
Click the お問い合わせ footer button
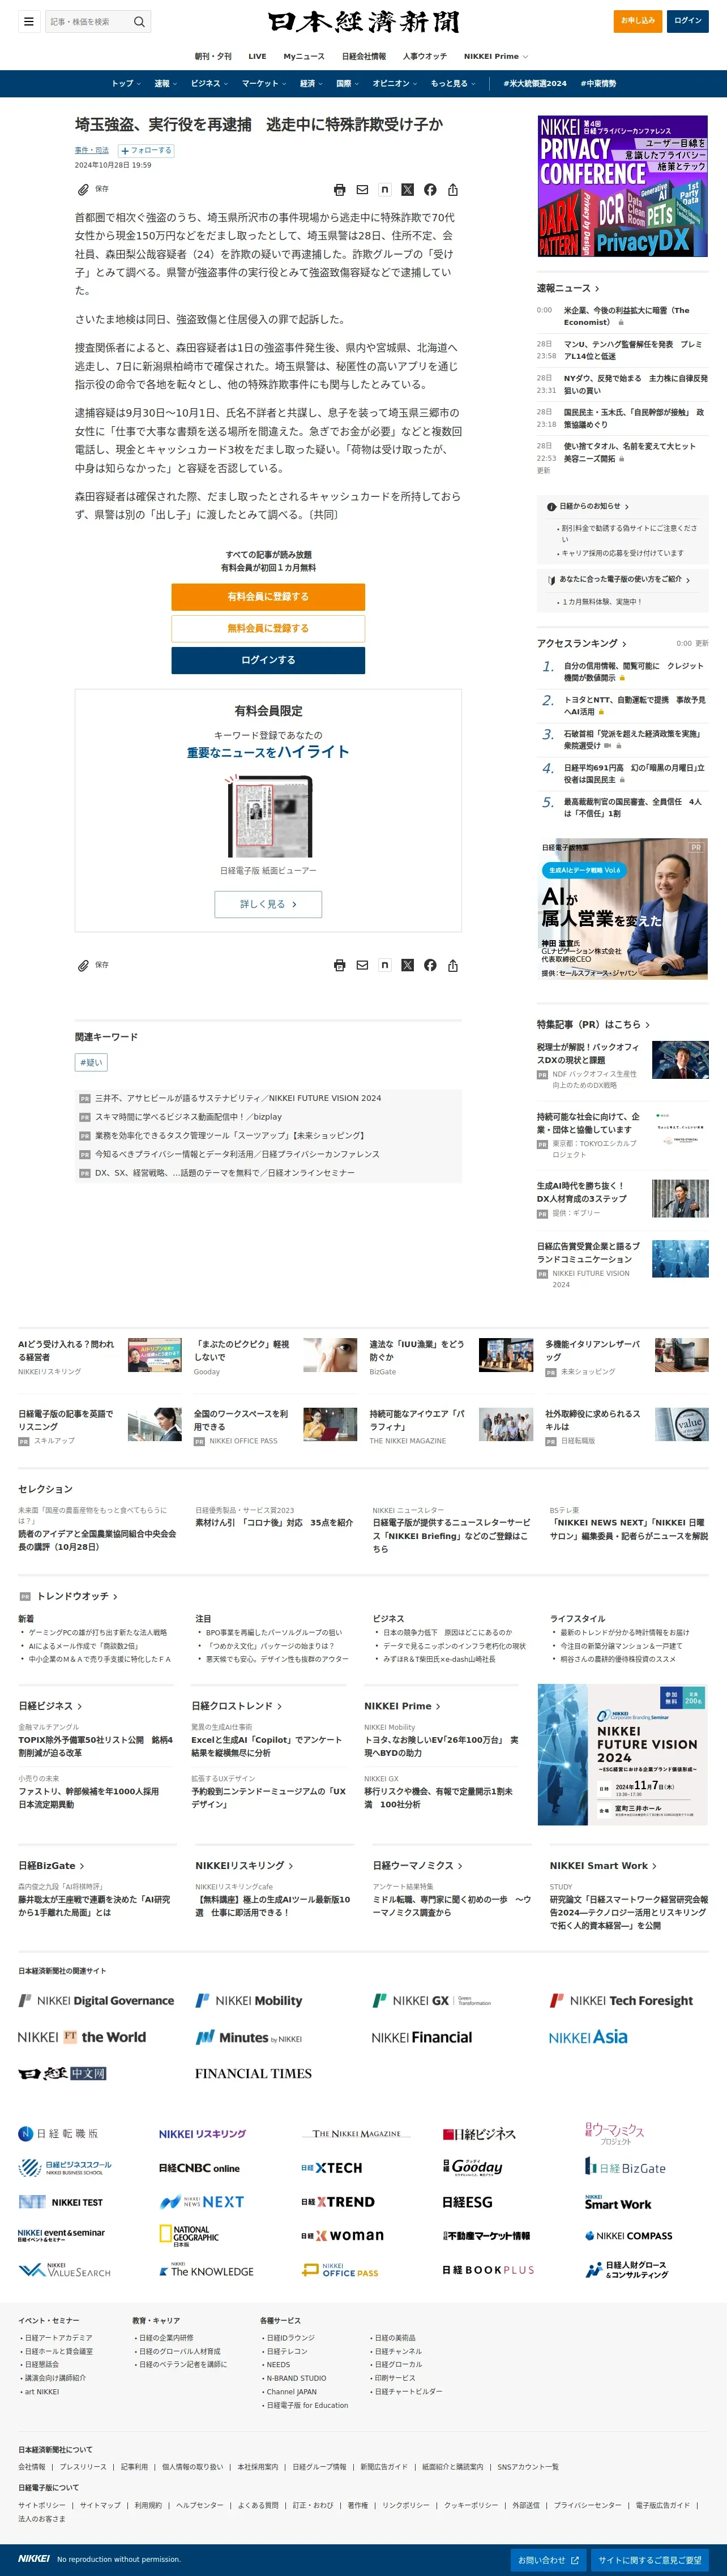pyautogui.click(x=548, y=2559)
